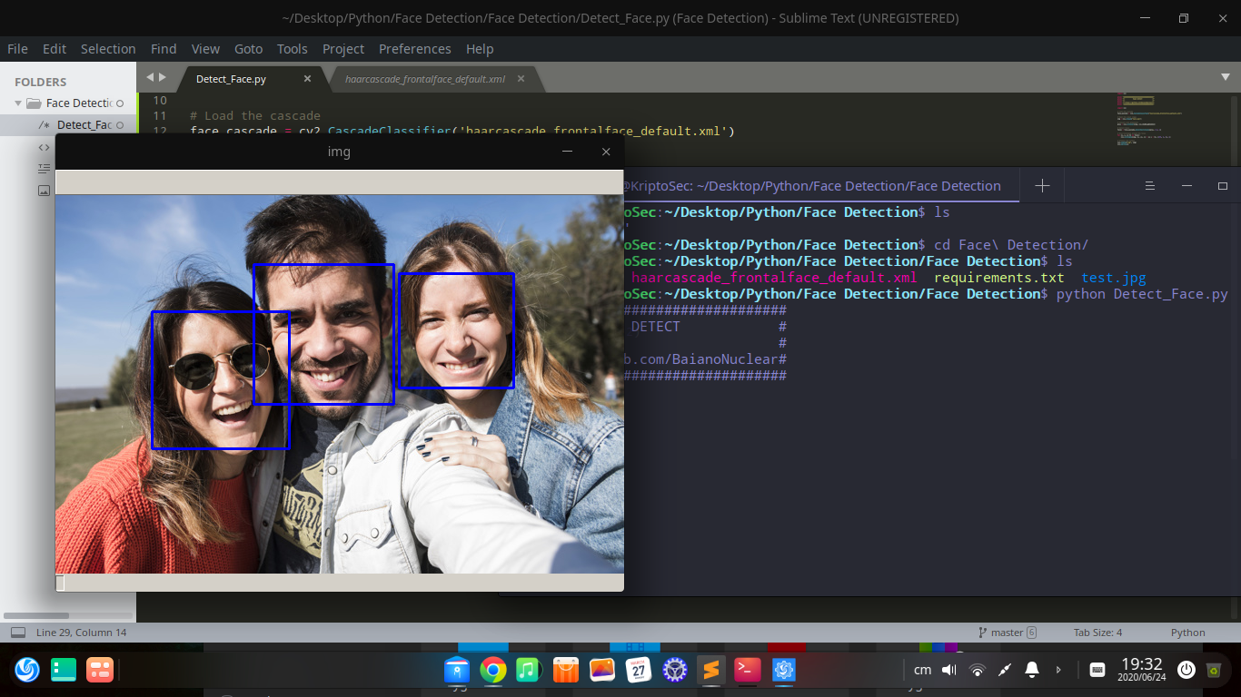Switch to the terminal in the dock
The image size is (1241, 697).
[x=748, y=670]
